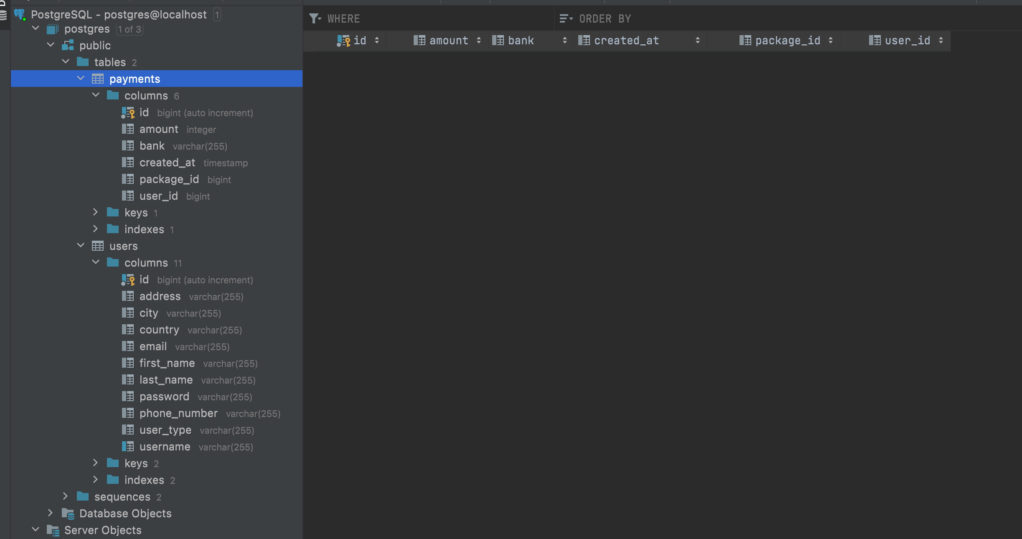The image size is (1022, 539).
Task: Expand the keys folder under payments
Action: tap(96, 212)
